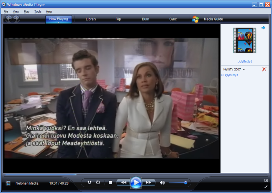Click the video playback area
Viewport: 272px width, 193px height.
tap(112, 98)
